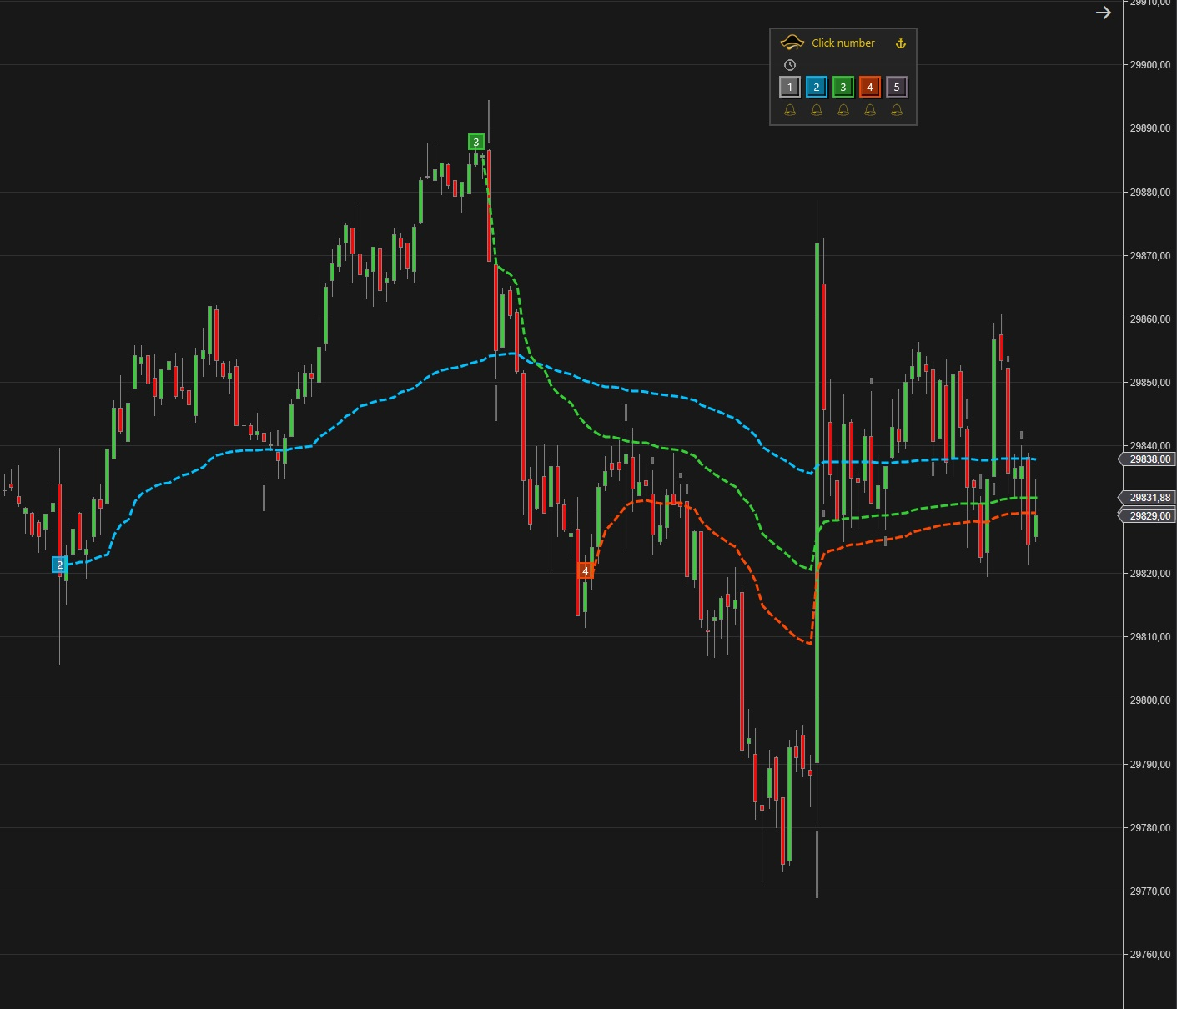Click the yellow anchor icon
The image size is (1177, 1009).
[901, 43]
